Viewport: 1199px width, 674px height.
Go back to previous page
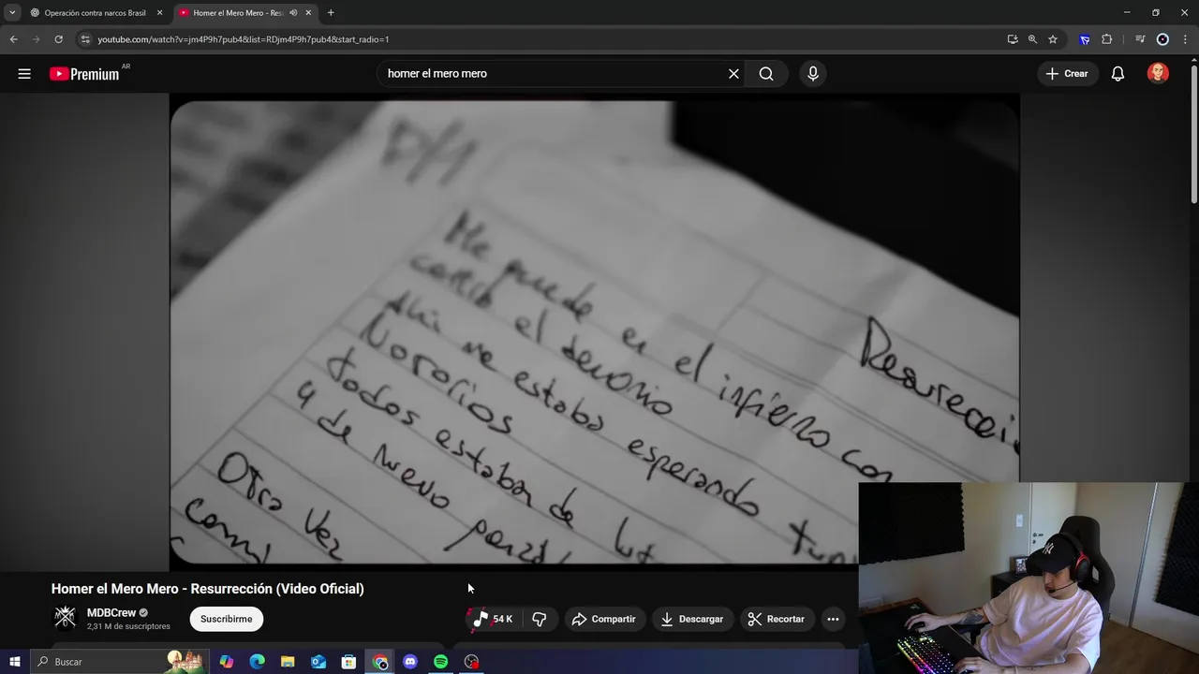click(13, 39)
